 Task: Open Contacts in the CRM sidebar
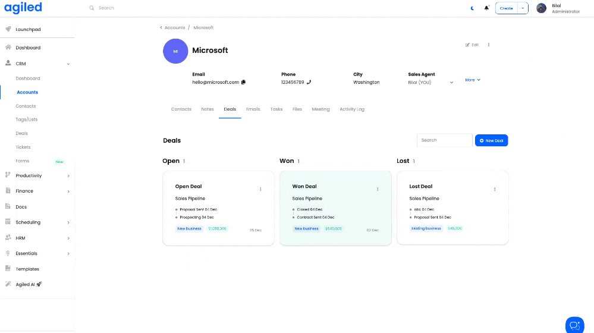coord(26,106)
